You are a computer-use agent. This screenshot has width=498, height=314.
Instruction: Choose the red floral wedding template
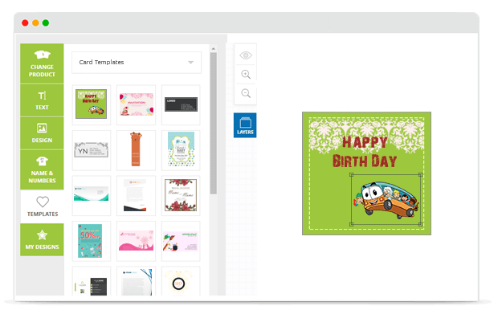(x=181, y=195)
